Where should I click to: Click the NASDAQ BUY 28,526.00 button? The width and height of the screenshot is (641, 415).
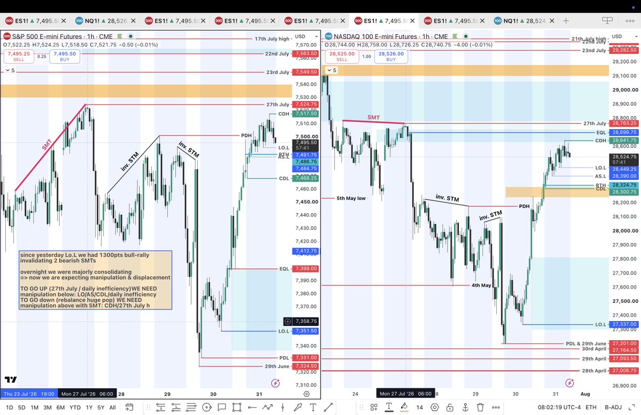pyautogui.click(x=391, y=57)
